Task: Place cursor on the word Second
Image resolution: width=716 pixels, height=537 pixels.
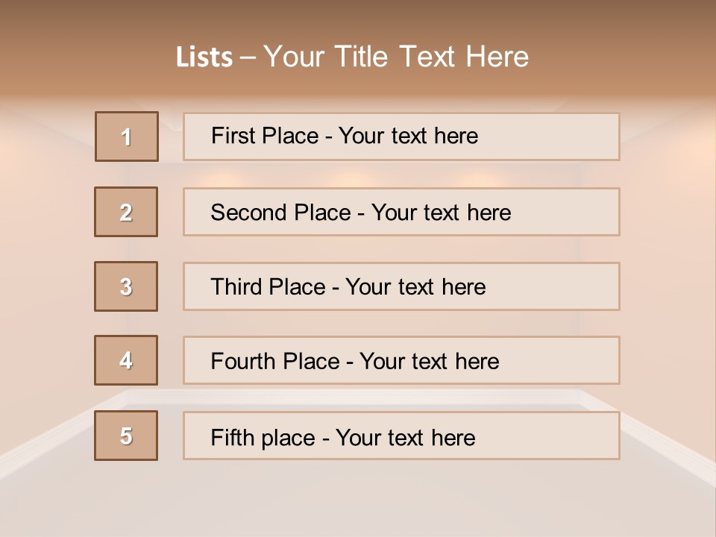Action: (x=248, y=213)
